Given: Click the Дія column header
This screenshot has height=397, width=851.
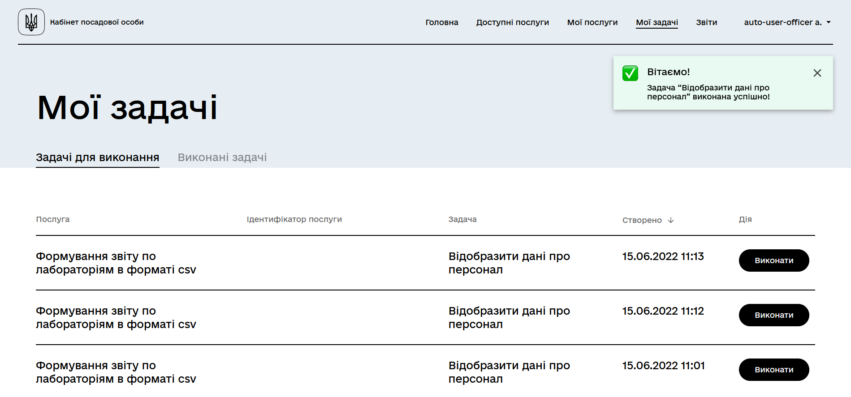Looking at the screenshot, I should coord(745,219).
